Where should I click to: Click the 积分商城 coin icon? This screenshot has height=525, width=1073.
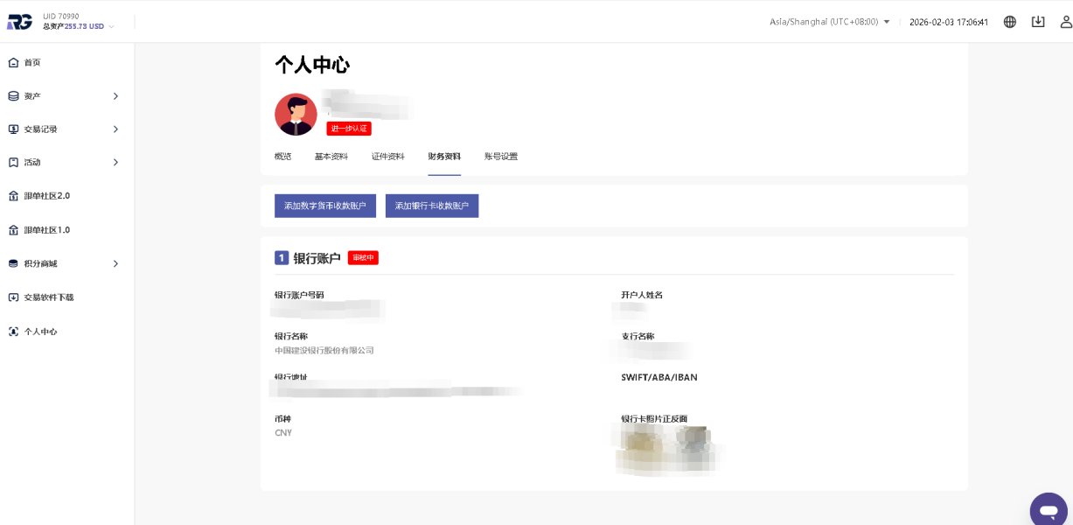[x=13, y=263]
